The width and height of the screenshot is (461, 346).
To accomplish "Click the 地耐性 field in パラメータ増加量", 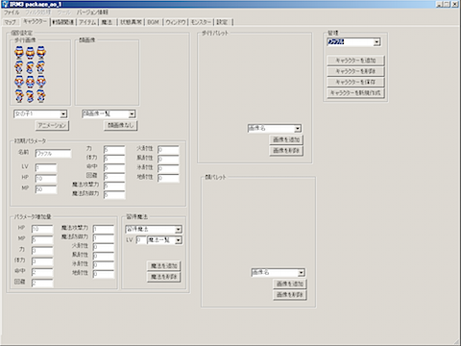I will 104,274.
